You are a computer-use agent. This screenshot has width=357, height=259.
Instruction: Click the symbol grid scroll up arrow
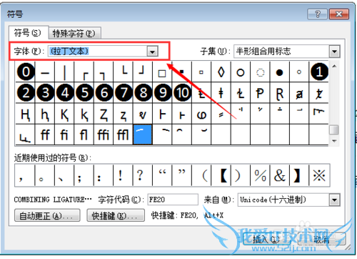click(334, 66)
